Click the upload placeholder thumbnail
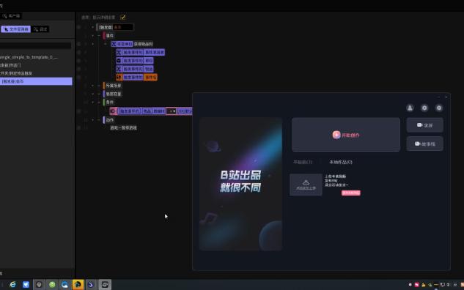The width and height of the screenshot is (464, 290). [306, 185]
